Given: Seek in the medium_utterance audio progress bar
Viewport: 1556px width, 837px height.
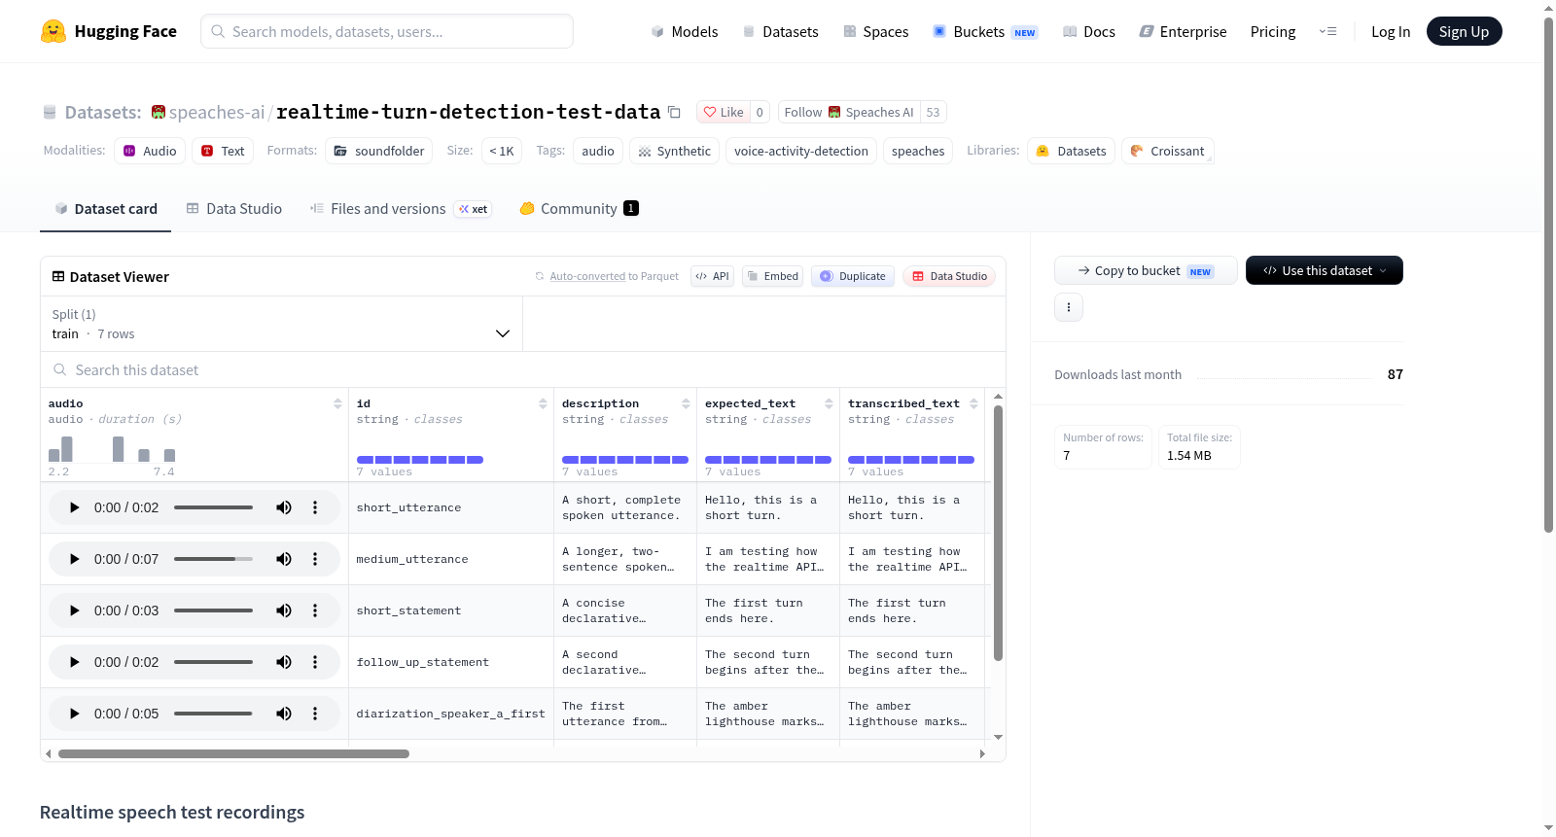Looking at the screenshot, I should [x=213, y=559].
